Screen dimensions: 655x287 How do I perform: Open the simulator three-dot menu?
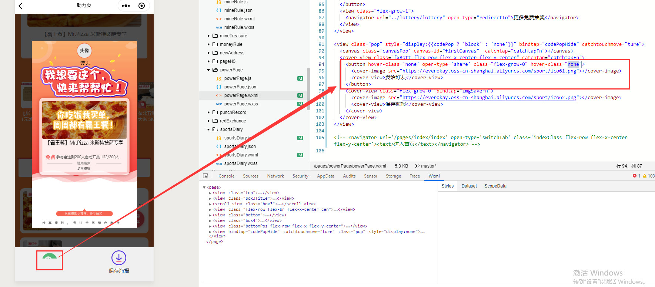point(126,6)
